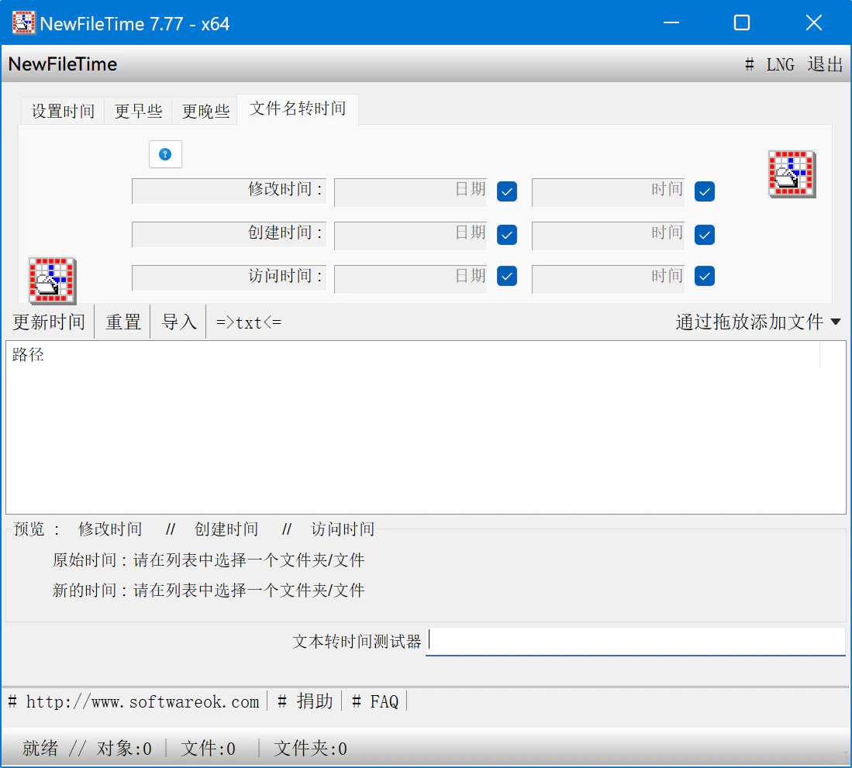The image size is (852, 768).
Task: Click the 导入 button
Action: [179, 322]
